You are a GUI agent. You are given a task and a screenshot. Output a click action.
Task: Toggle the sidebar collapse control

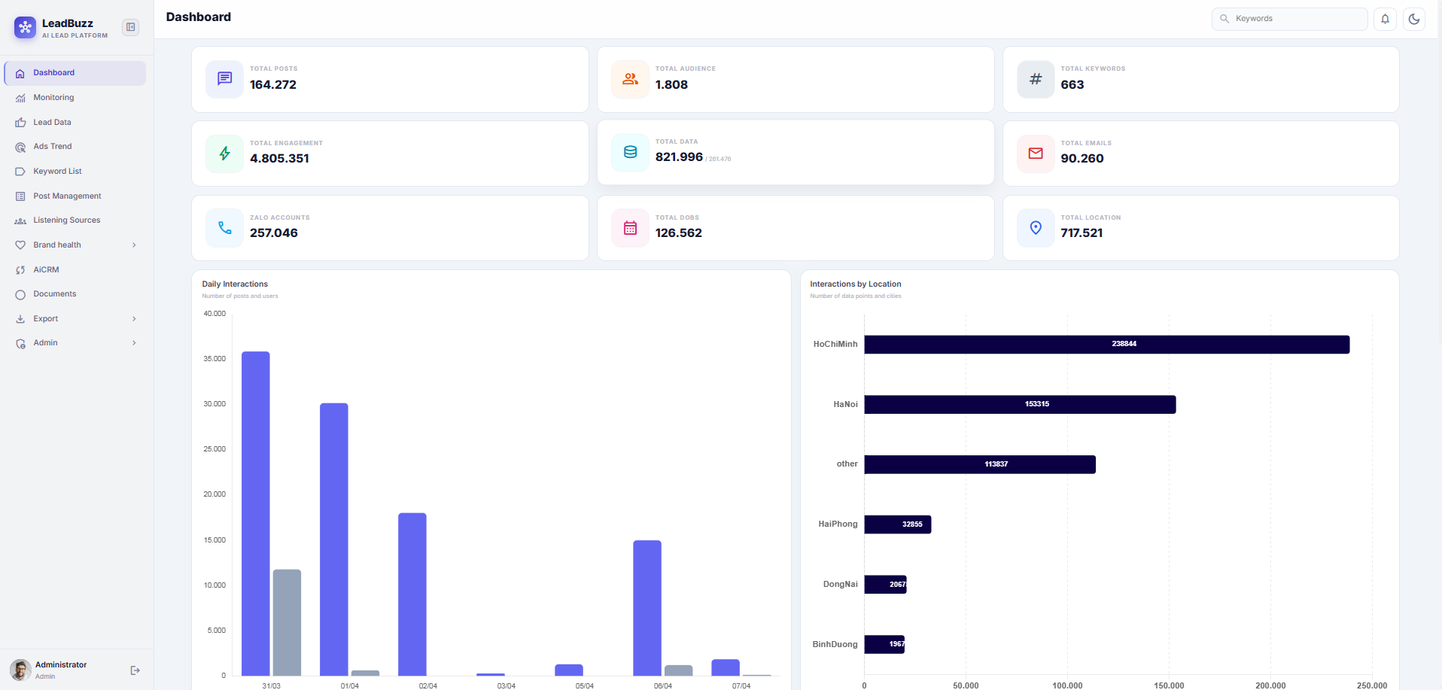click(130, 27)
